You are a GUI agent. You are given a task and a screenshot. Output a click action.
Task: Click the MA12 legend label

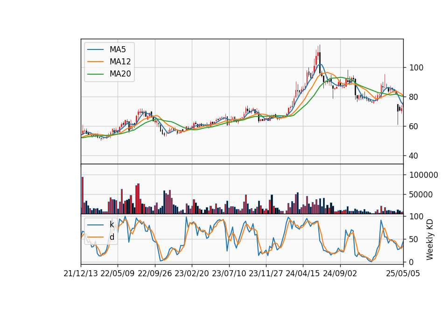pyautogui.click(x=120, y=62)
